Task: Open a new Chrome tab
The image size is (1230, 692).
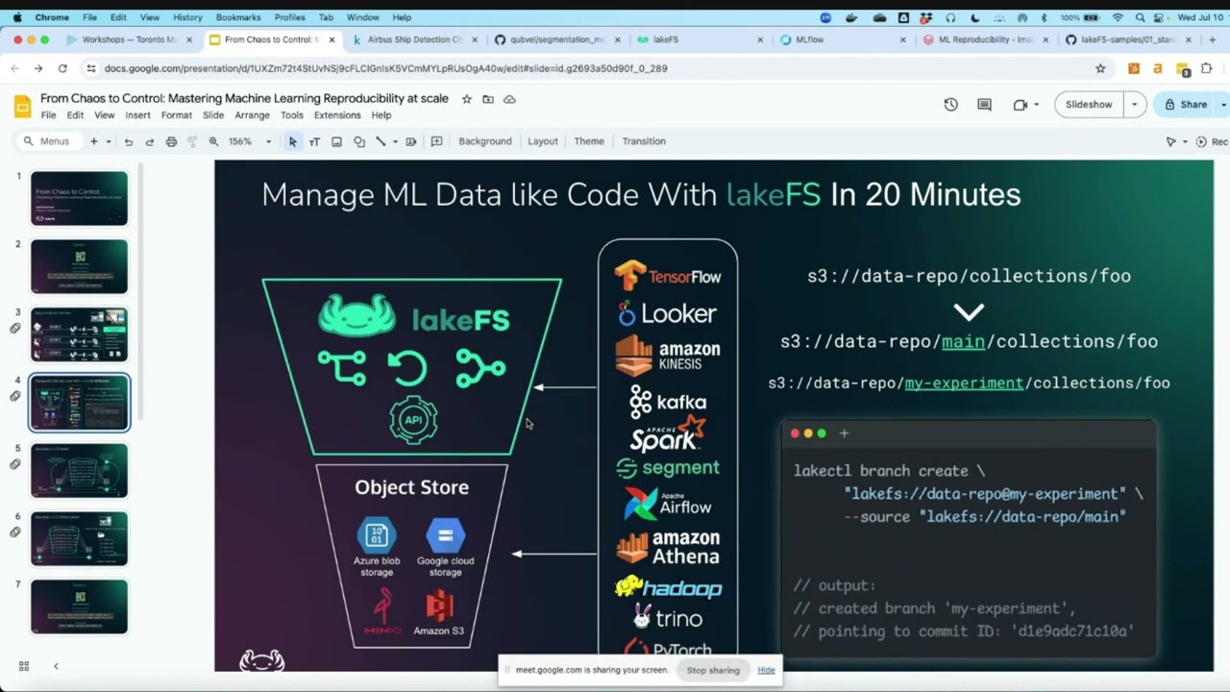Action: (x=1213, y=39)
